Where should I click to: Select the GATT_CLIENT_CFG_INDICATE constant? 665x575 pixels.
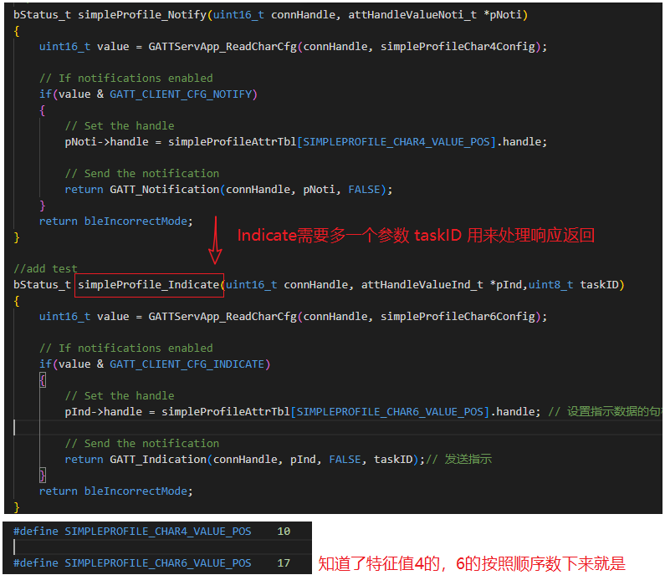pos(190,364)
